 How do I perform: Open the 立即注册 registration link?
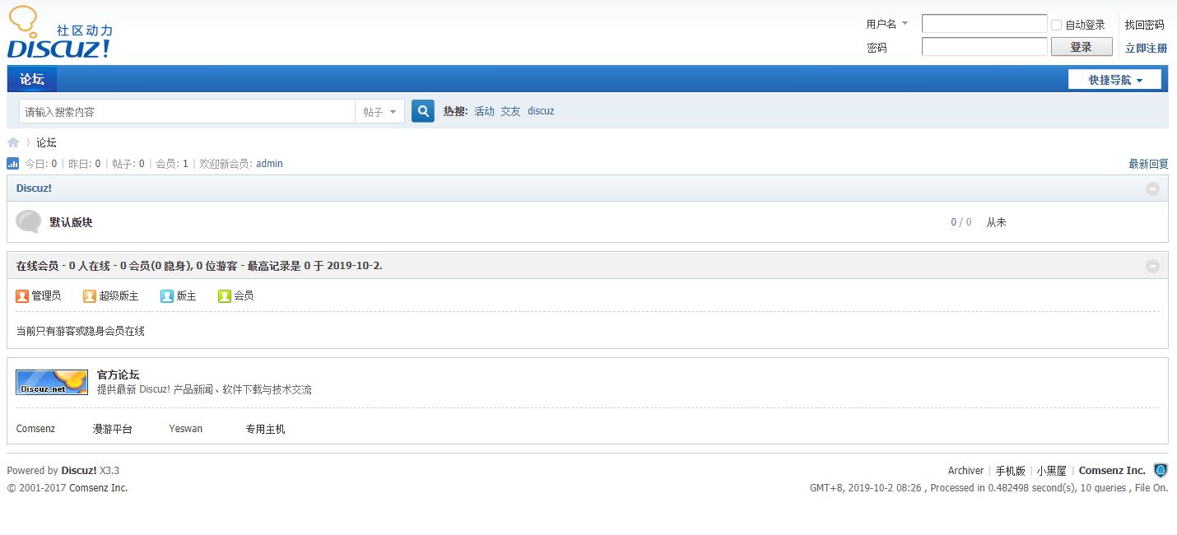(1146, 48)
